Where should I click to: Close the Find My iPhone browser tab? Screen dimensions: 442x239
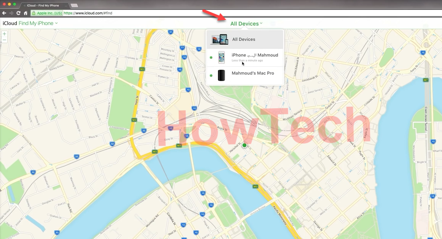[x=66, y=6]
